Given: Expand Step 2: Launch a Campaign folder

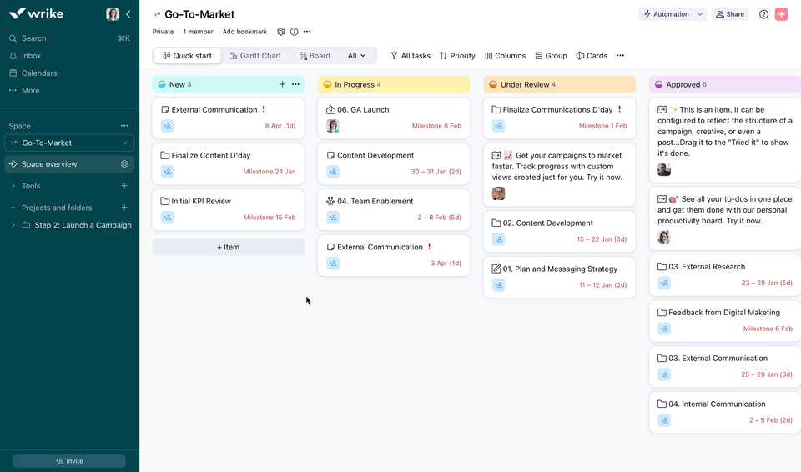Looking at the screenshot, I should tap(13, 225).
